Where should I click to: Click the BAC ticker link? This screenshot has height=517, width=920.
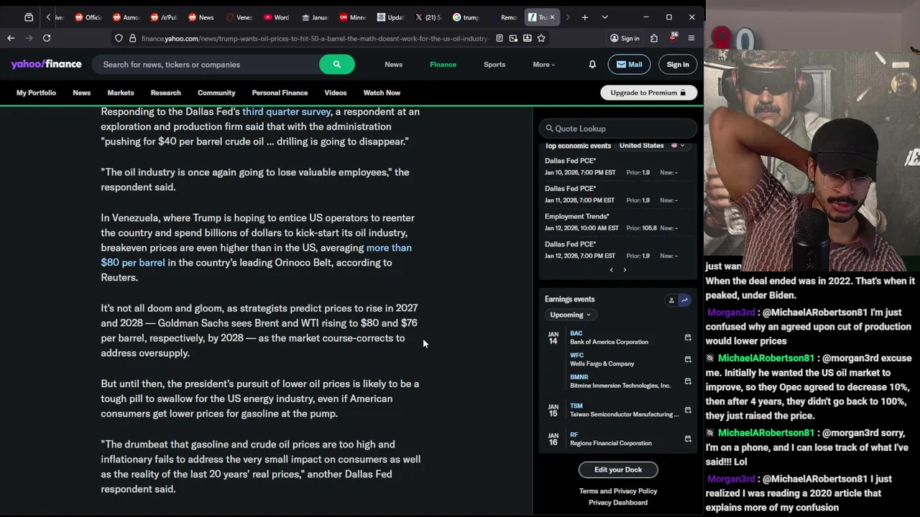pyautogui.click(x=576, y=333)
